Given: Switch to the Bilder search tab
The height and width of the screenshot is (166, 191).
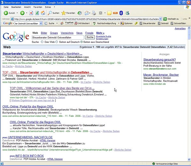Looking at the screenshot, I should pyautogui.click(x=44, y=33).
